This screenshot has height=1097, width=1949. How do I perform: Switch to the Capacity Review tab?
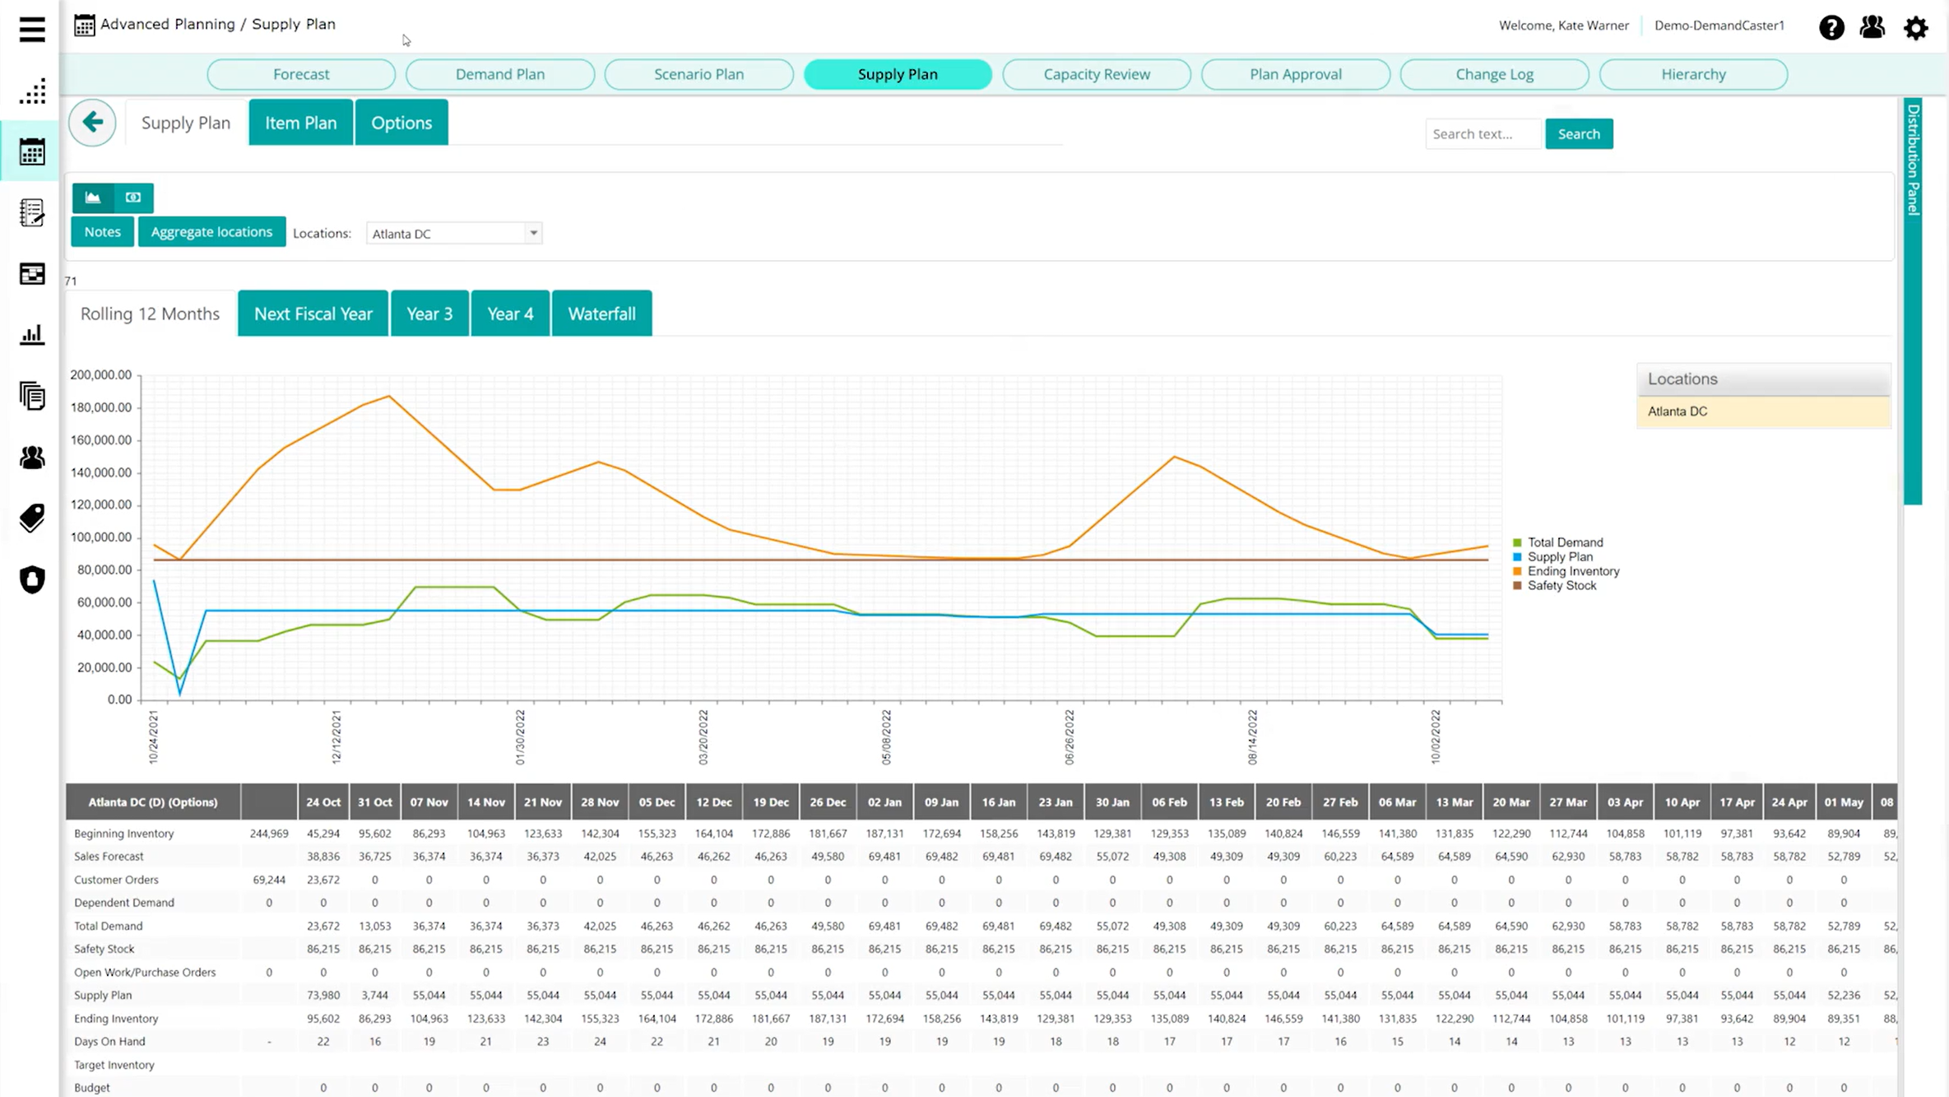tap(1096, 74)
